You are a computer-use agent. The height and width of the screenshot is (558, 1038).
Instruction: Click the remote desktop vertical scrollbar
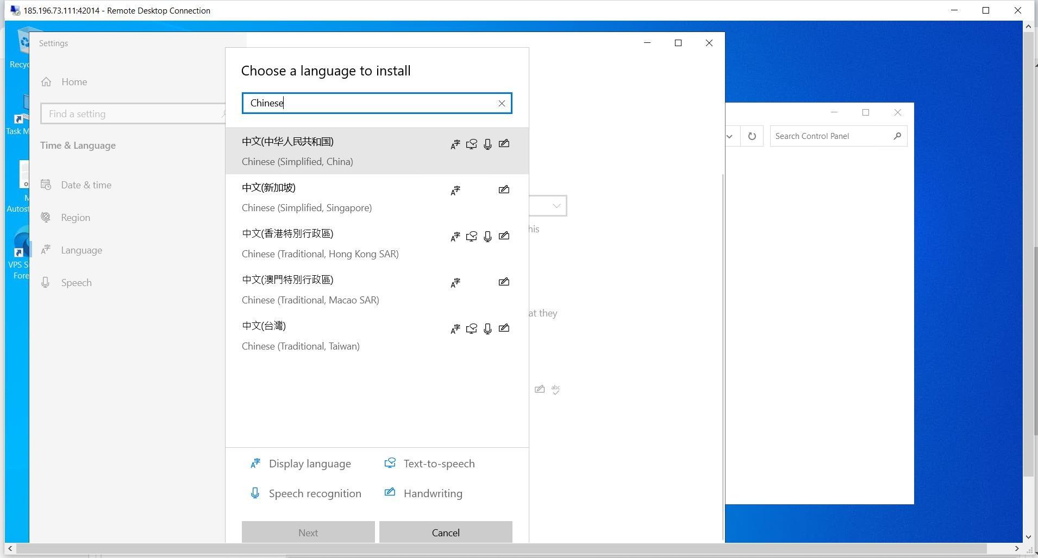[1028, 255]
